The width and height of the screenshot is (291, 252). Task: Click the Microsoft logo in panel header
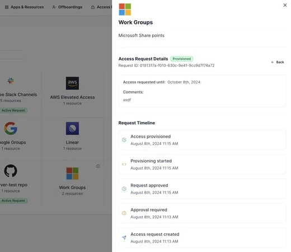(x=125, y=10)
